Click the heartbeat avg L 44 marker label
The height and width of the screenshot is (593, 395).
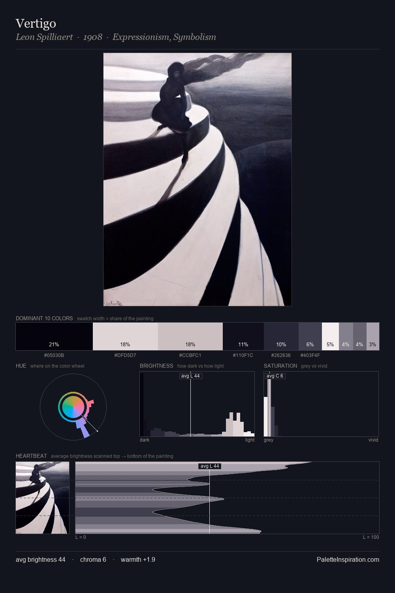click(209, 466)
